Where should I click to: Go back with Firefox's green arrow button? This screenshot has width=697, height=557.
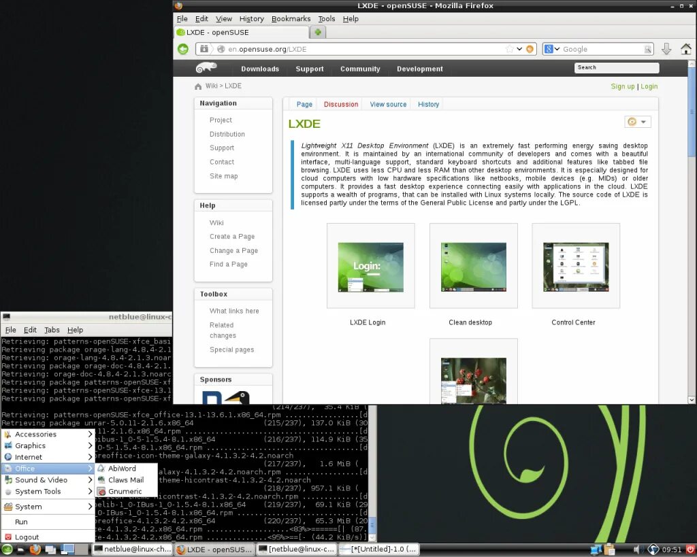[x=182, y=49]
